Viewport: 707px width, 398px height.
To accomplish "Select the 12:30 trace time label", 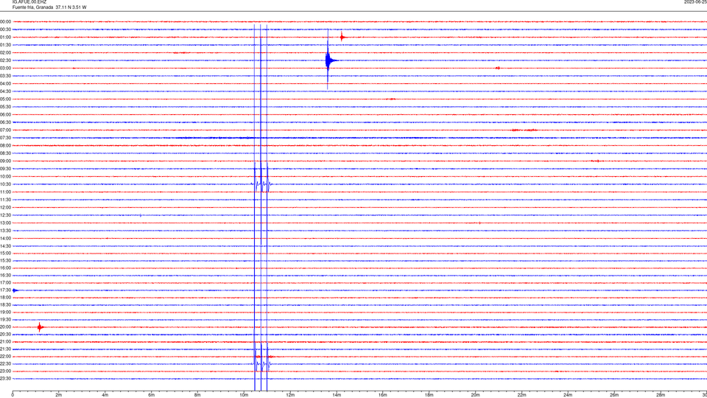I will click(x=5, y=215).
